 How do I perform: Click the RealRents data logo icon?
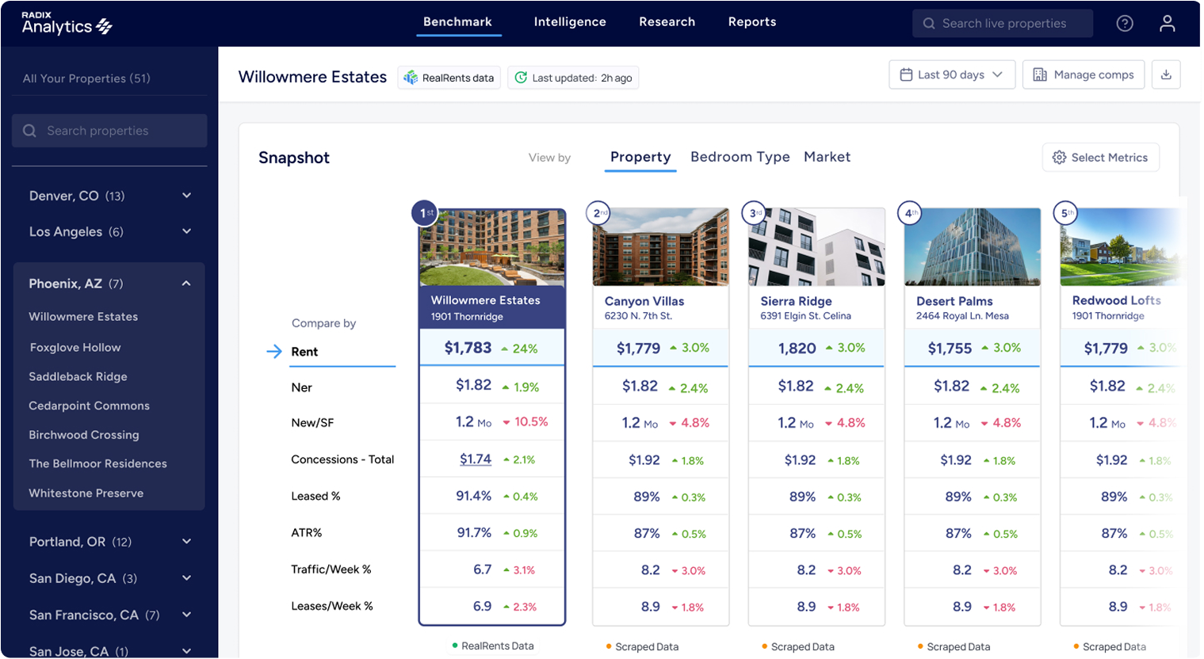pos(411,78)
